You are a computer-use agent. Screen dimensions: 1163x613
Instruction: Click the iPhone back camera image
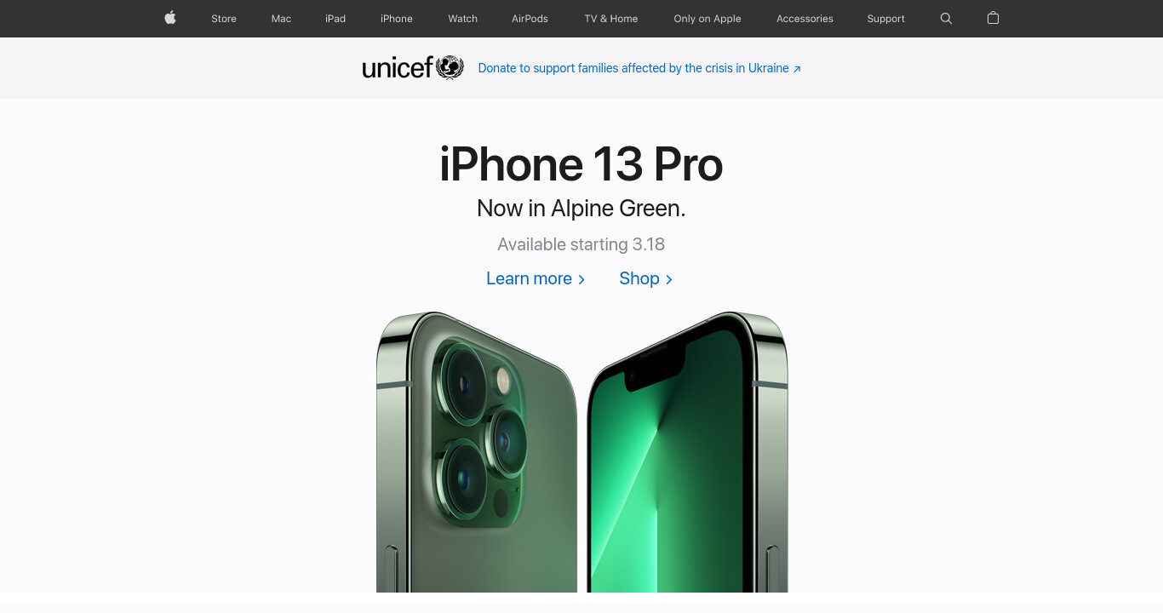coord(477,451)
